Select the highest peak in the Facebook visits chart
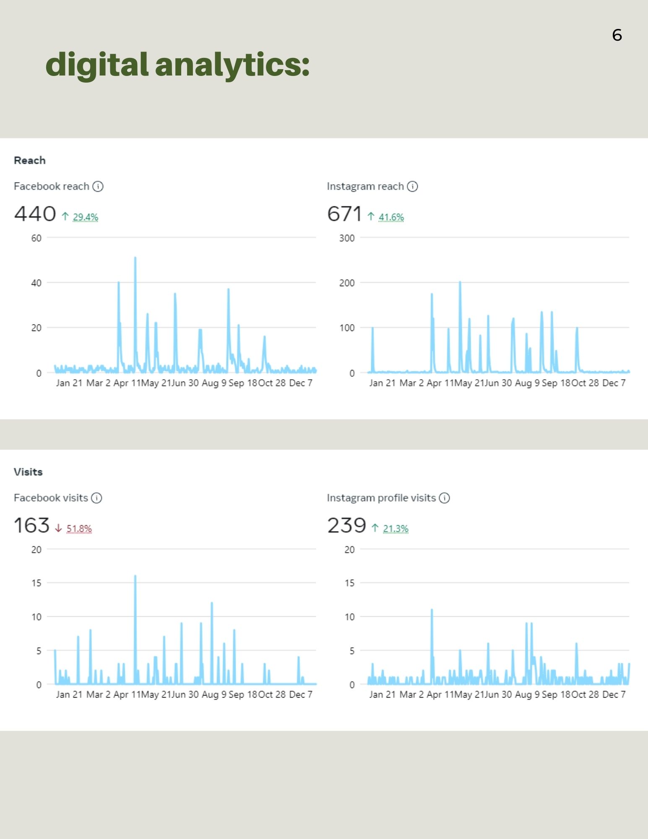Viewport: 648px width, 839px height. (x=135, y=577)
